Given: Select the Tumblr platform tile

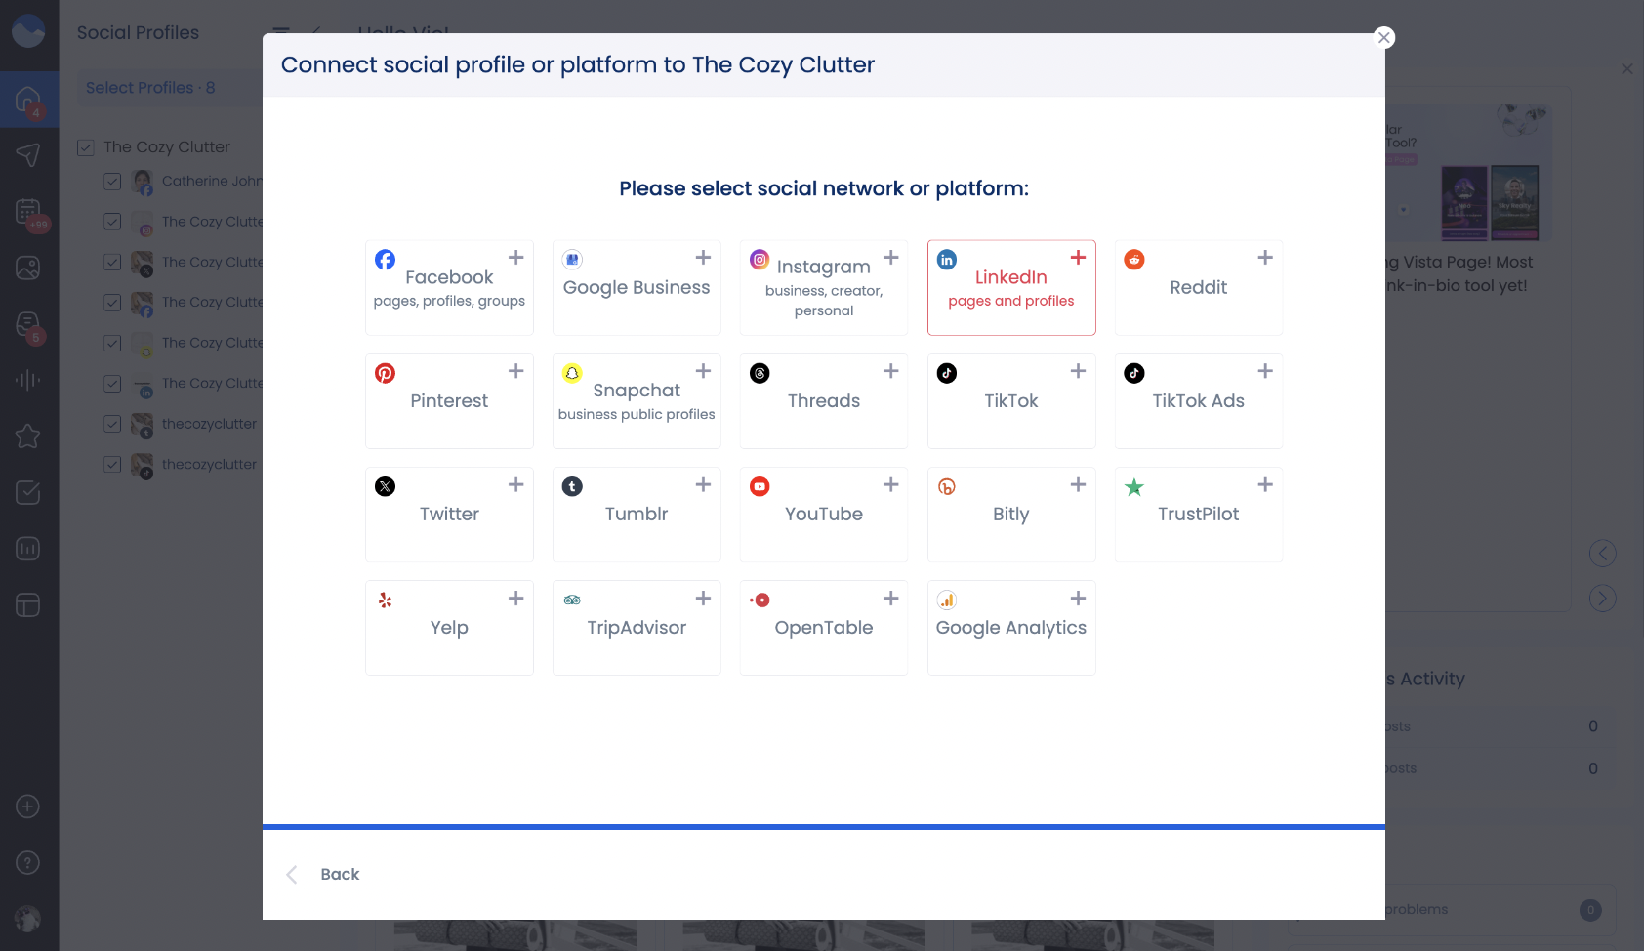Looking at the screenshot, I should tap(637, 515).
